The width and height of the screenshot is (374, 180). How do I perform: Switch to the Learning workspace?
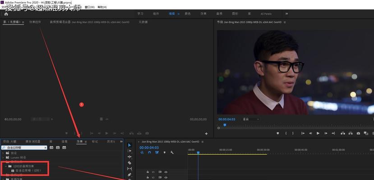(140, 13)
